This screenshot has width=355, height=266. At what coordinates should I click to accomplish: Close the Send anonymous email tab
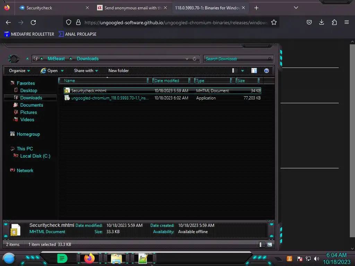point(165,8)
